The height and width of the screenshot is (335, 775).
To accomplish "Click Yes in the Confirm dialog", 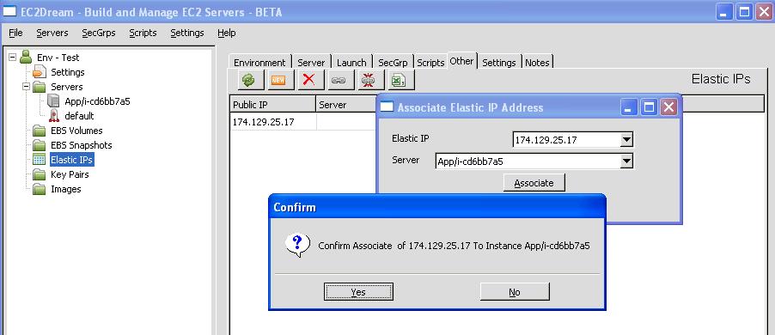I will [x=358, y=292].
